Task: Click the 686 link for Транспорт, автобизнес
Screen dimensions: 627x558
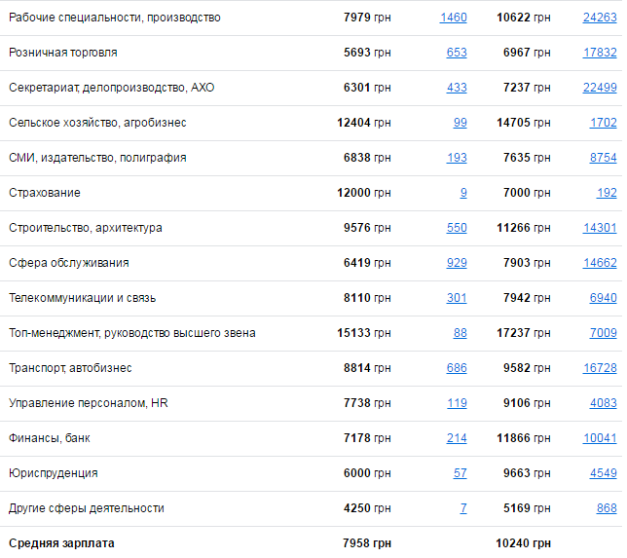Action: 456,368
